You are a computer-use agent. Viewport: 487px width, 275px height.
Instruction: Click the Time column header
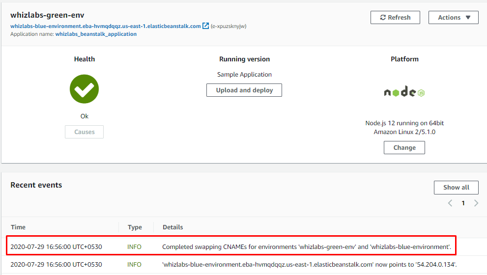pos(18,227)
